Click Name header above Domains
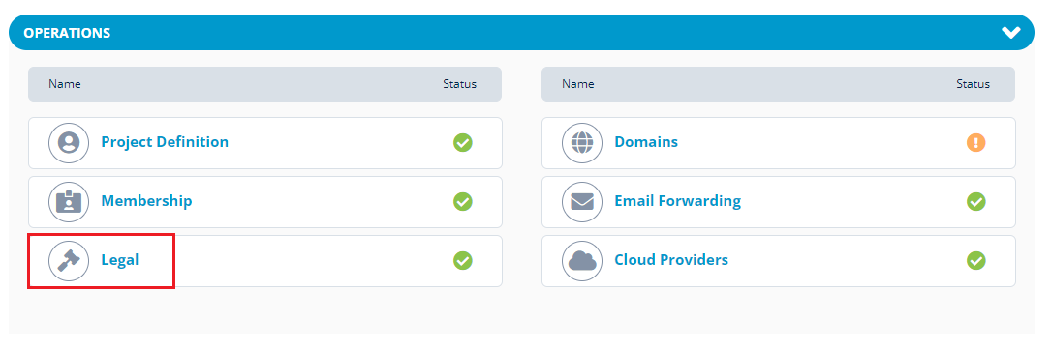1051x350 pixels. point(577,84)
